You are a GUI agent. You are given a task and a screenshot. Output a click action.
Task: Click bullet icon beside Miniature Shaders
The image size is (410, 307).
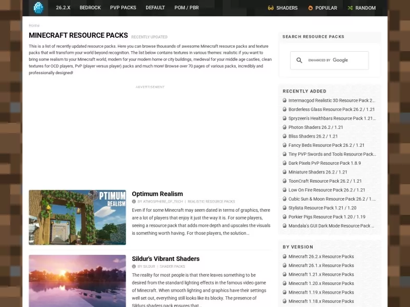(x=284, y=172)
